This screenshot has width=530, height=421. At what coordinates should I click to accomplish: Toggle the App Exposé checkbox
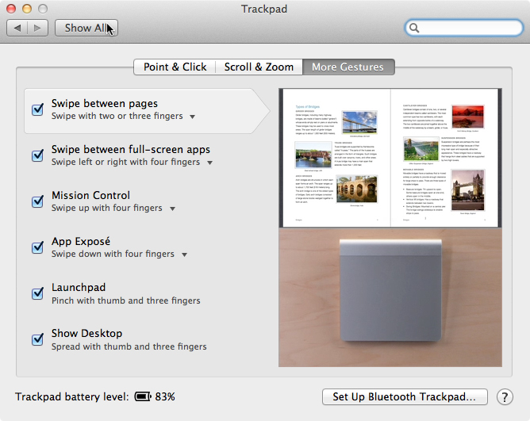37,247
